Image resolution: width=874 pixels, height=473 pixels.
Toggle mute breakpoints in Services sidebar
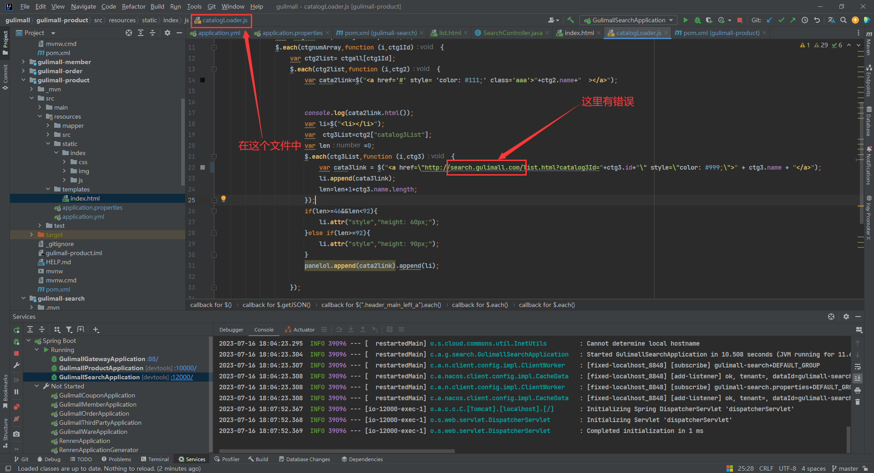tap(16, 418)
